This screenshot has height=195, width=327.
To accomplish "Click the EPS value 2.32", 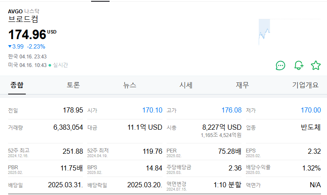I will point(314,152).
